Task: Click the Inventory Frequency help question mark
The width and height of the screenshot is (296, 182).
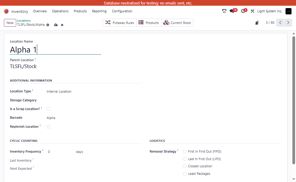Action: click(x=43, y=151)
